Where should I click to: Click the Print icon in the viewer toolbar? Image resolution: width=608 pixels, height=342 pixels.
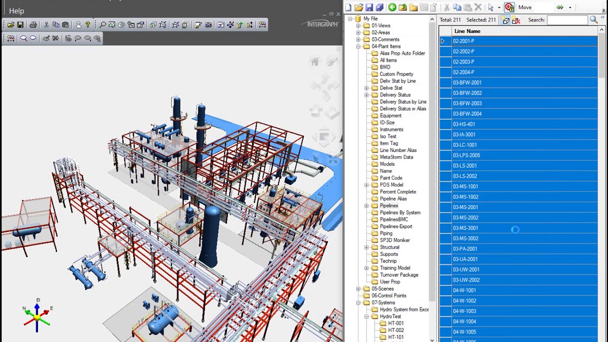(33, 25)
